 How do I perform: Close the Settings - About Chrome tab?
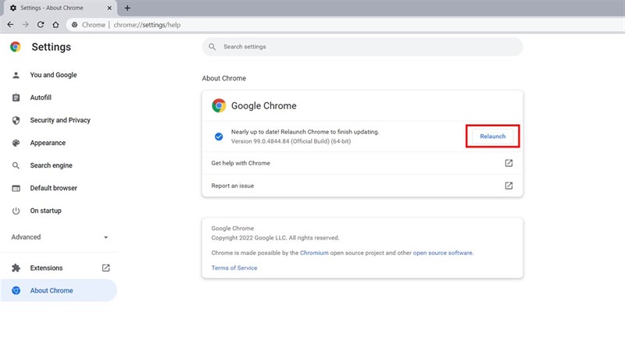pos(109,8)
